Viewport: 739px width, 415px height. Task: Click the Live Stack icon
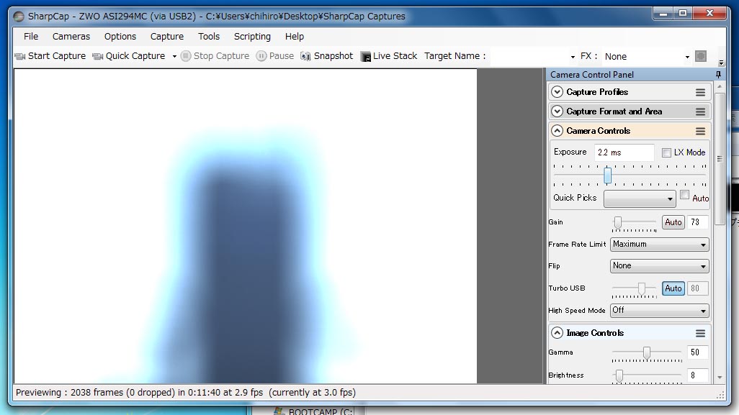[366, 57]
